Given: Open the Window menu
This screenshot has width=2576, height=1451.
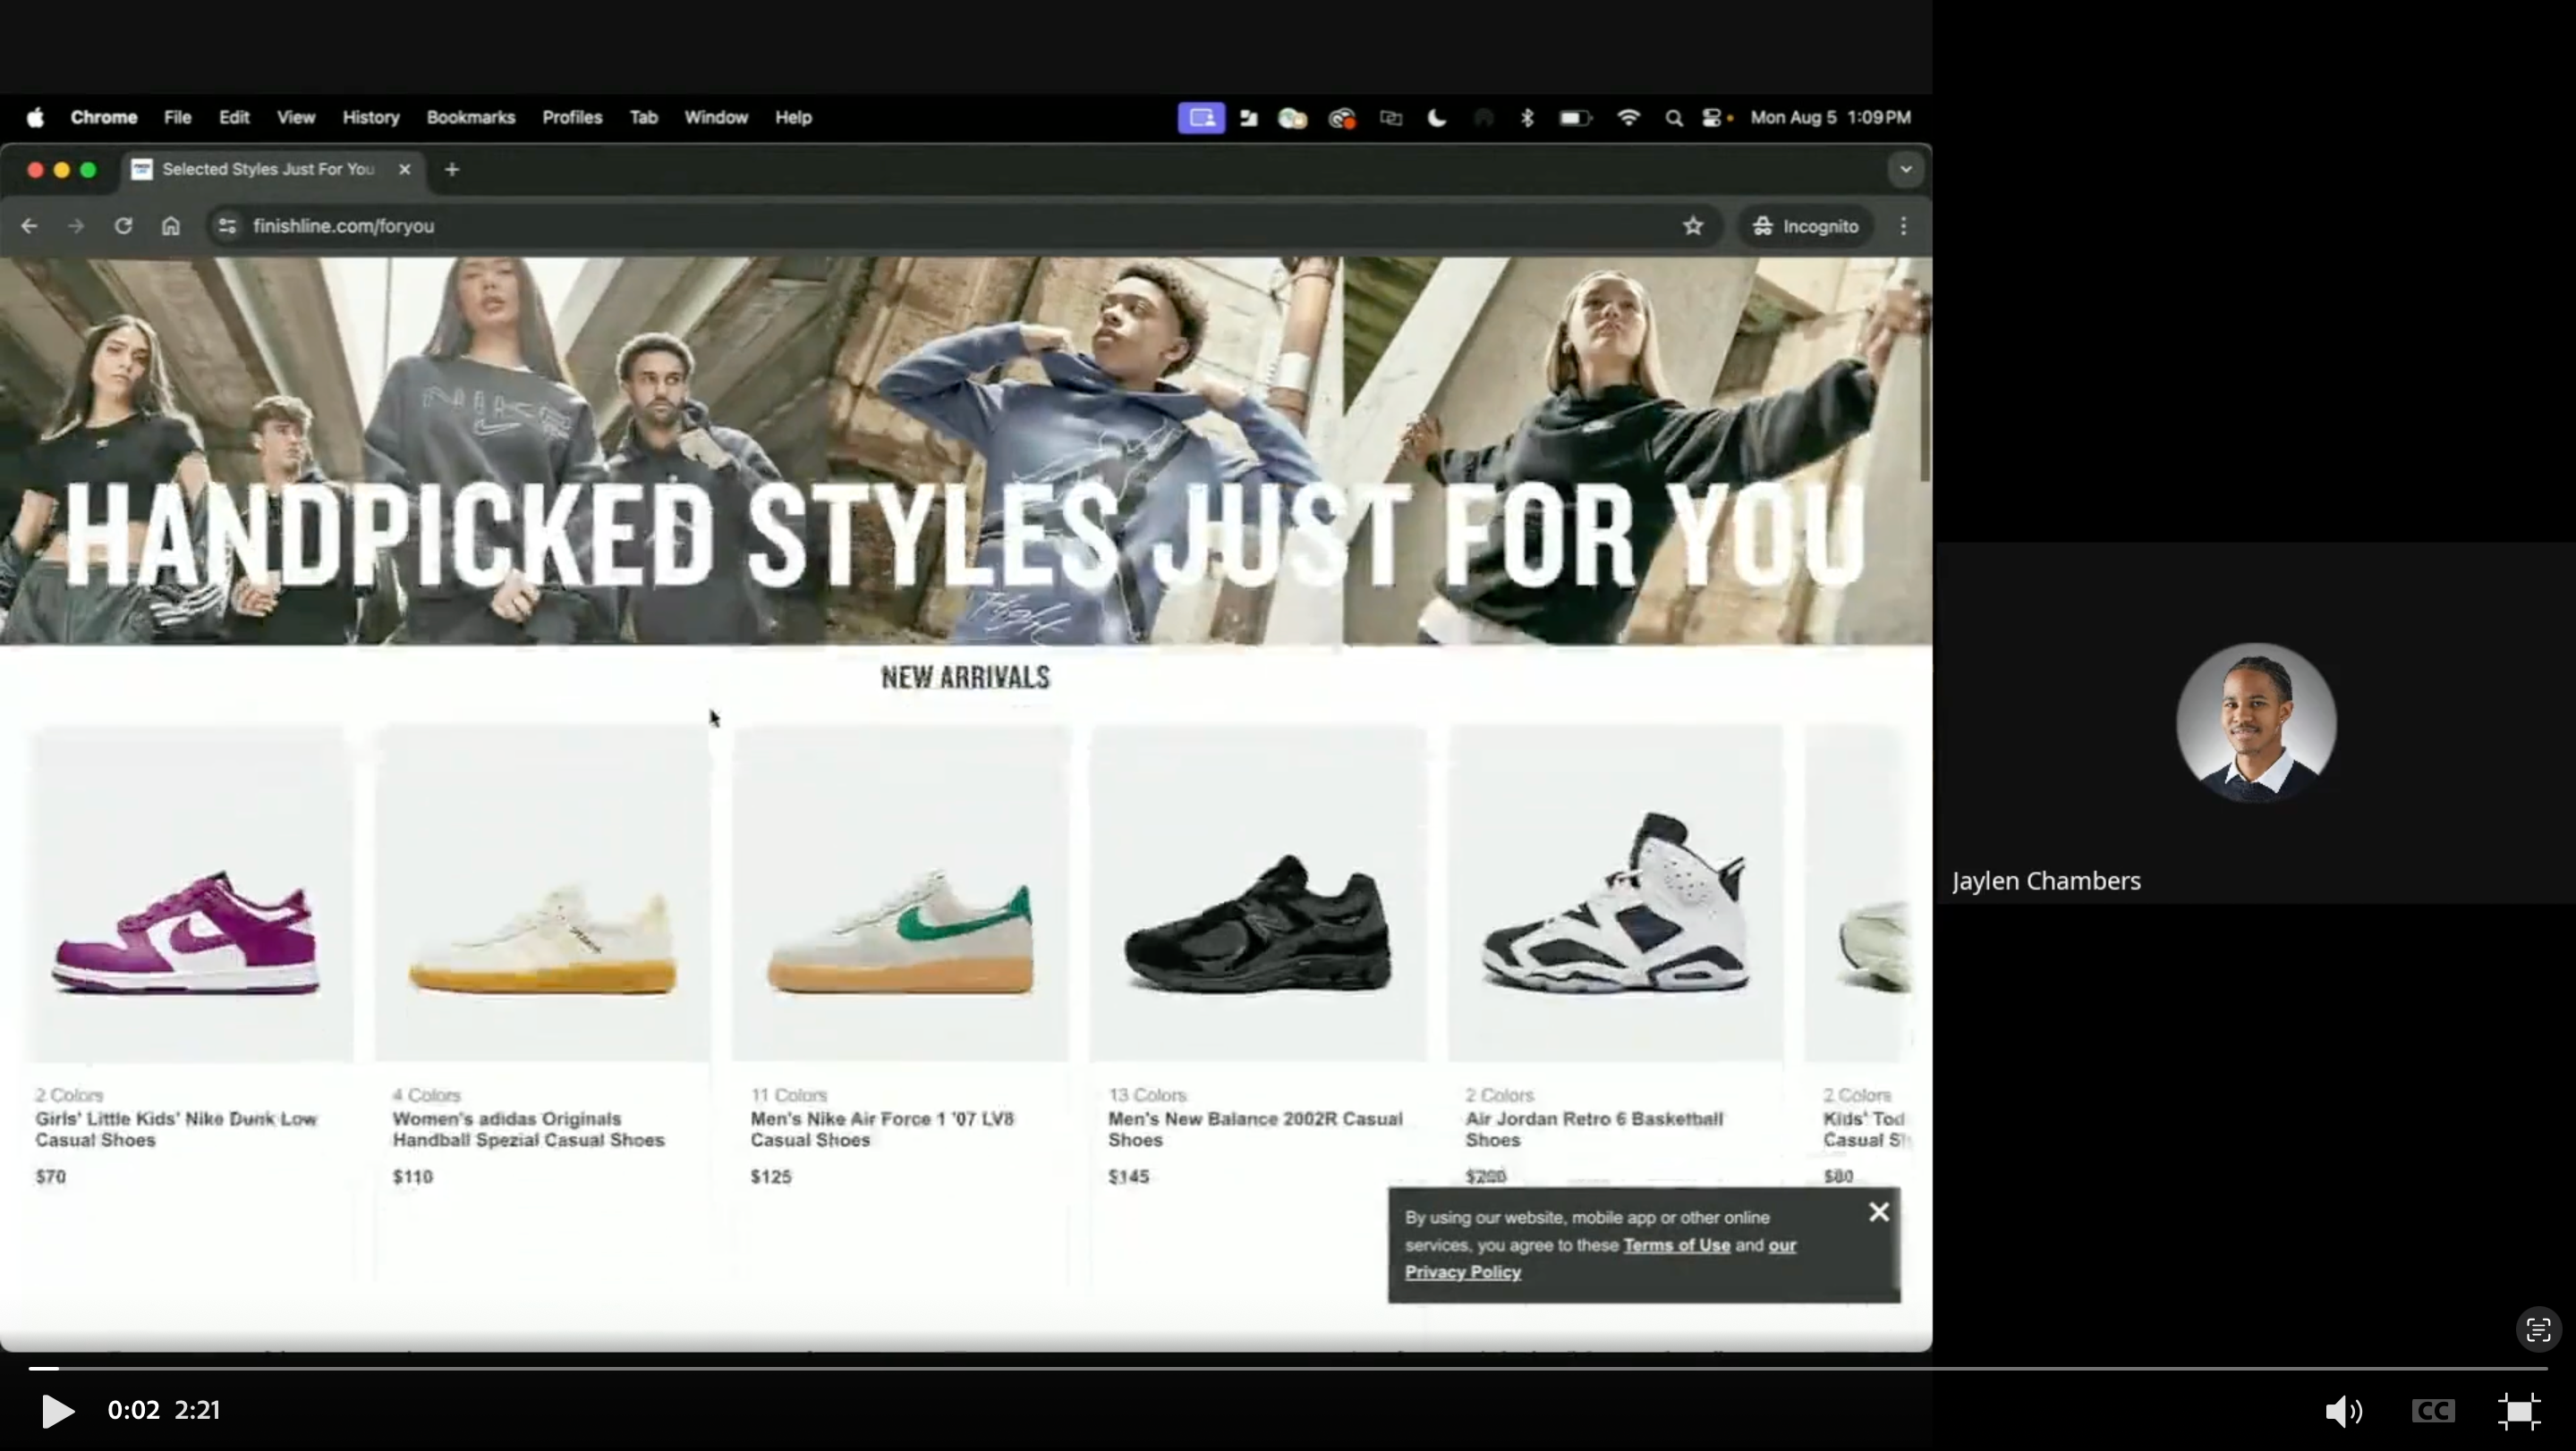Looking at the screenshot, I should tap(716, 118).
